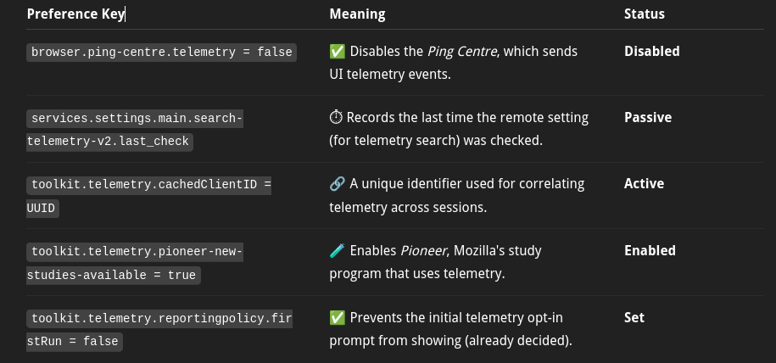Click the Passive status text

[x=648, y=118]
